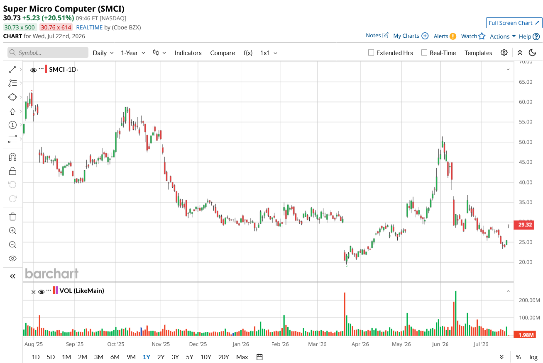Toggle visibility of all drawings eye icon

[12, 258]
